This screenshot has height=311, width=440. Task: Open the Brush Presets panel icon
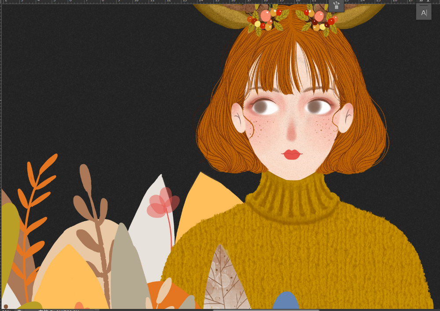tap(336, 5)
